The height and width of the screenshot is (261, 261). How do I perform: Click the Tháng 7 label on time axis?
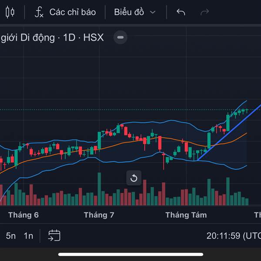(x=99, y=215)
